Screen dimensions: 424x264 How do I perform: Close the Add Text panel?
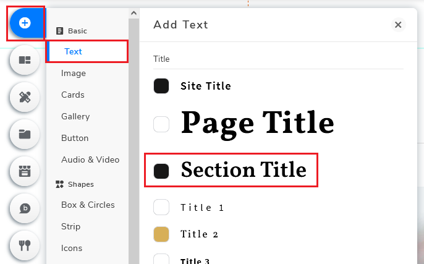(398, 25)
